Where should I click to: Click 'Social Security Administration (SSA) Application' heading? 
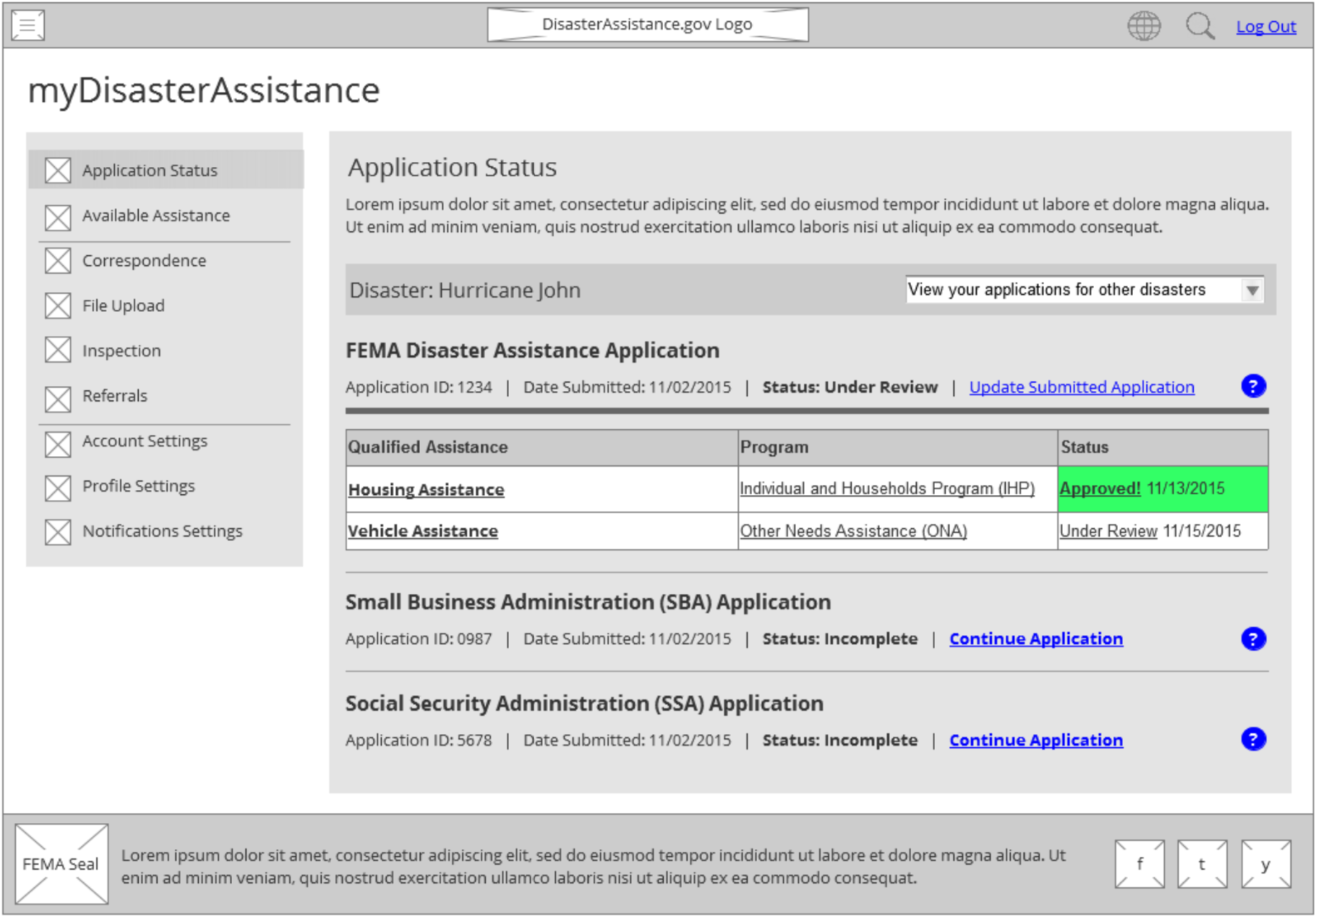584,703
